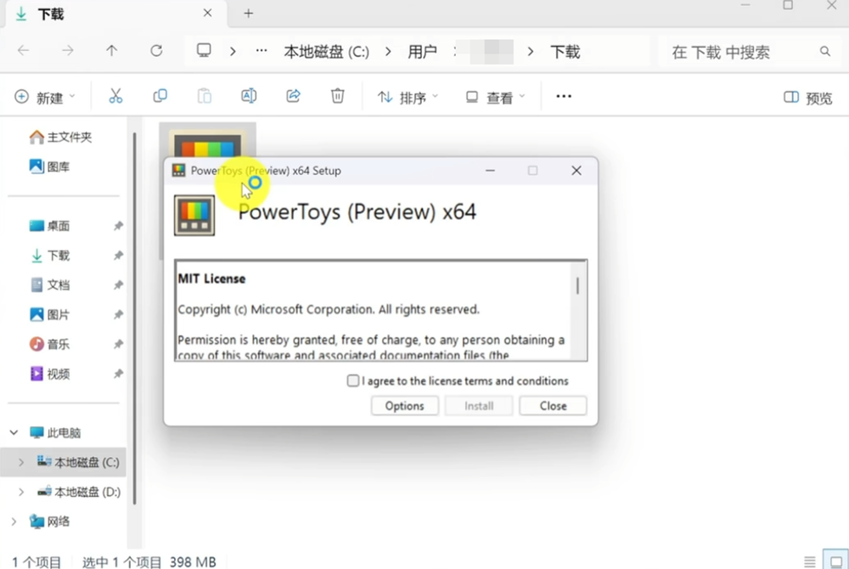Delete the selected file with trash icon
The height and width of the screenshot is (569, 849).
pyautogui.click(x=337, y=96)
